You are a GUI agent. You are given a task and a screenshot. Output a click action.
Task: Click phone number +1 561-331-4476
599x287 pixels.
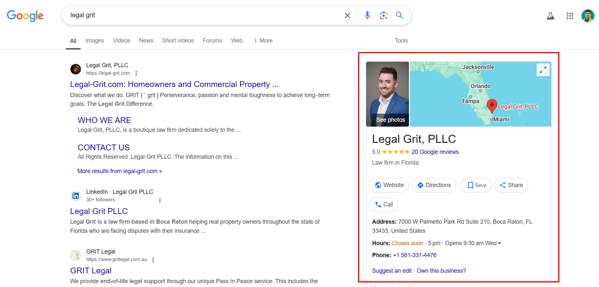pyautogui.click(x=415, y=255)
